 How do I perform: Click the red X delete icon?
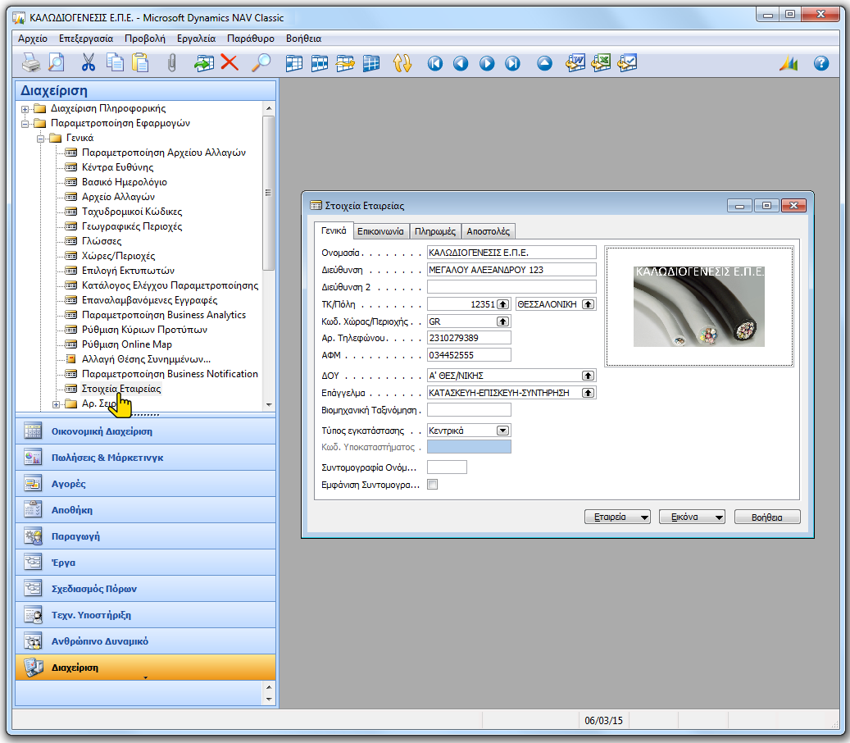tap(230, 63)
